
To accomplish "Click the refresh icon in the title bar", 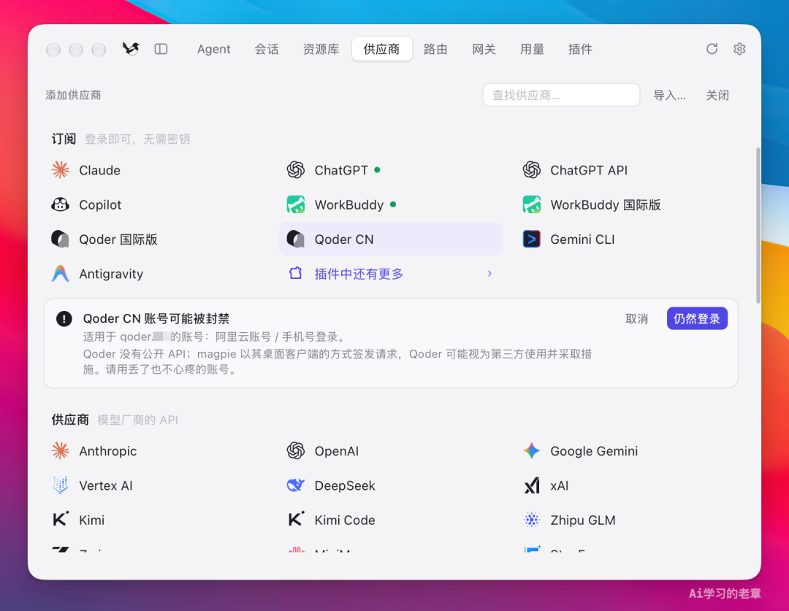I will tap(712, 49).
